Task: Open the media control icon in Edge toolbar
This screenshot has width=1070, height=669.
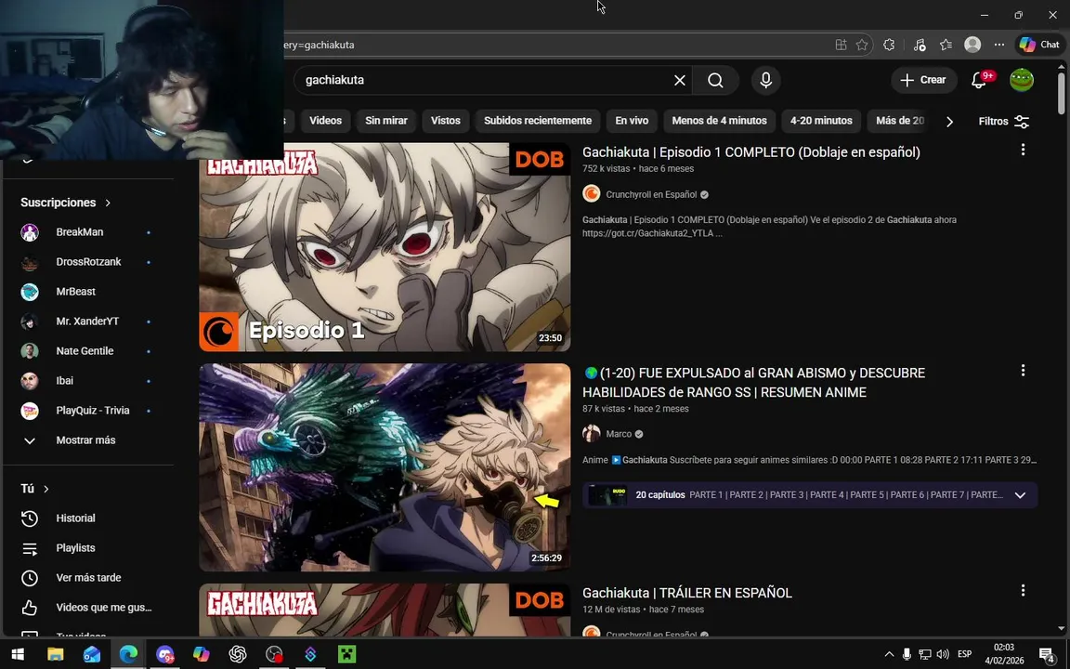Action: tap(920, 45)
